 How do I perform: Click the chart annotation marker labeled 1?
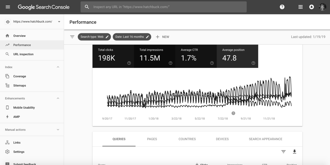coord(233,113)
